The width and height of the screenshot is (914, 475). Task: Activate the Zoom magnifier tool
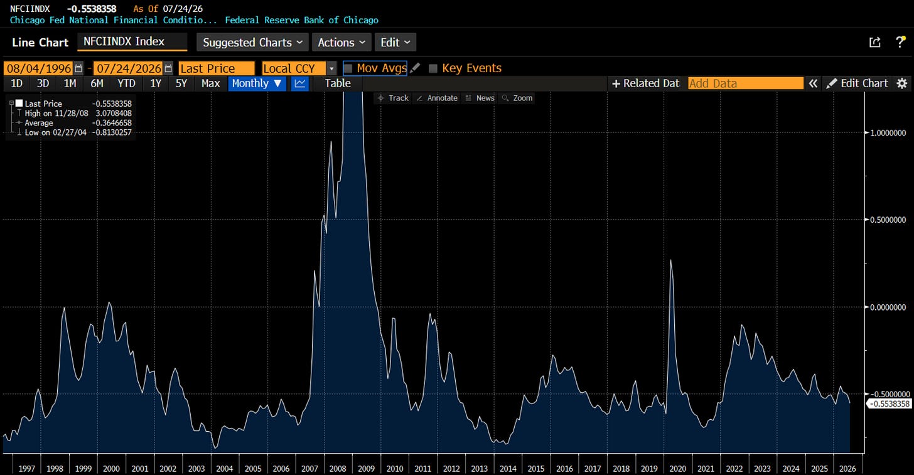(517, 98)
